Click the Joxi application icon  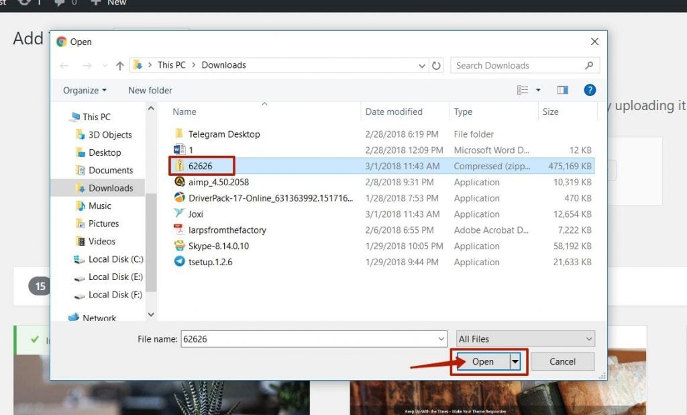180,214
